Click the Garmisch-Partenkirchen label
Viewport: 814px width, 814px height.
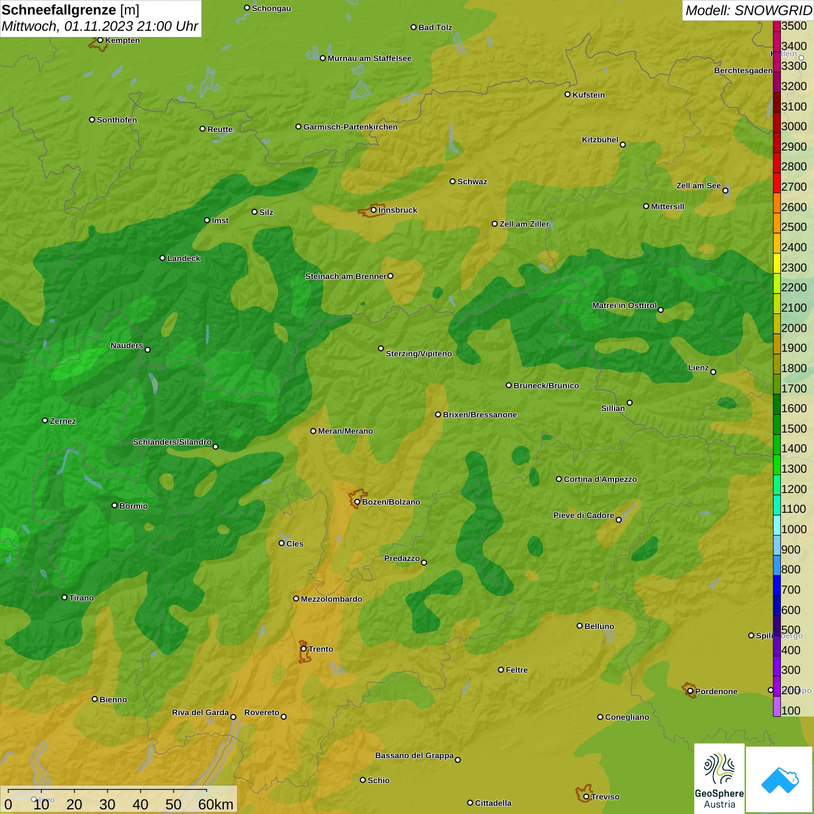351,127
